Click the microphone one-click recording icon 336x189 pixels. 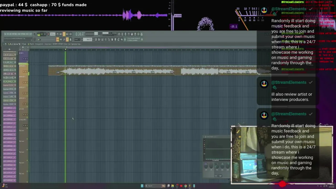click(125, 34)
